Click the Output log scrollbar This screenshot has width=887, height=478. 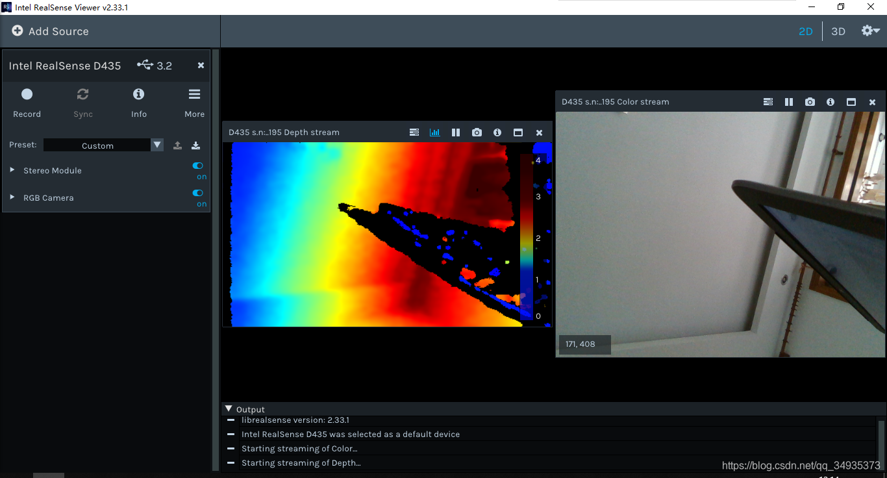(x=881, y=444)
